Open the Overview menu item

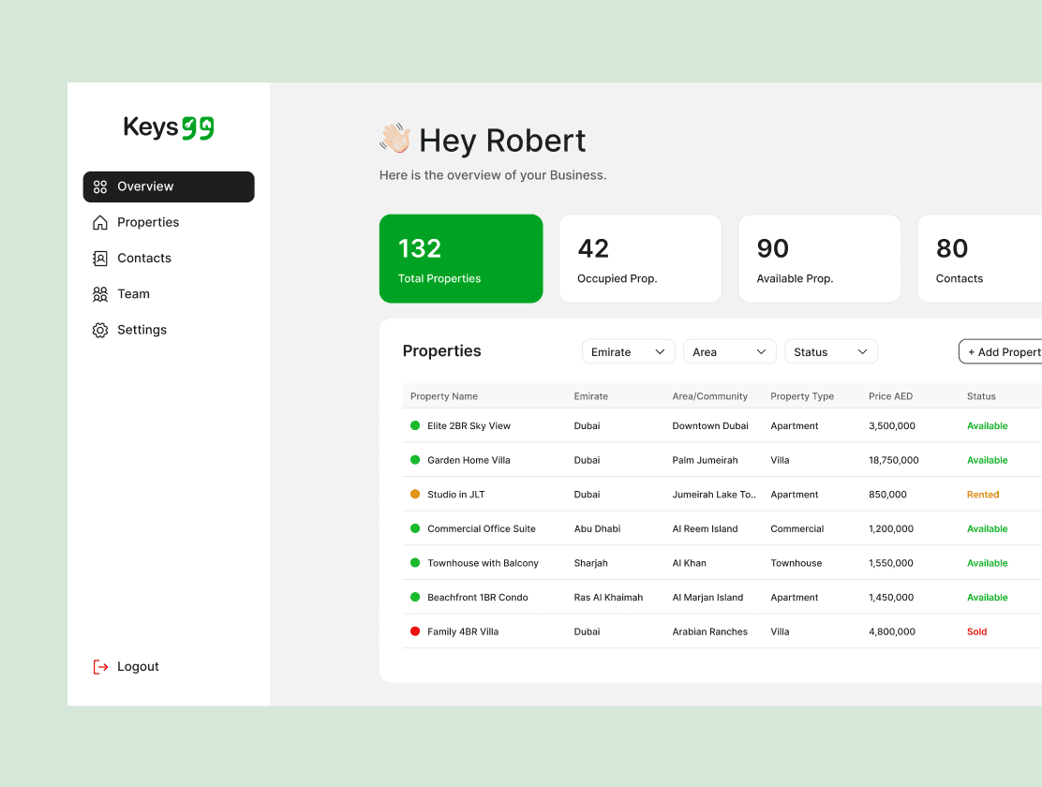(169, 186)
